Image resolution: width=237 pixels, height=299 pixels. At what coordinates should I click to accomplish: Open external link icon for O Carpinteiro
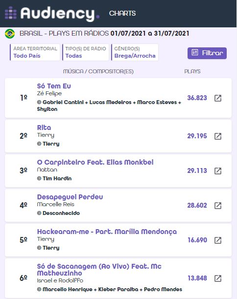(218, 171)
